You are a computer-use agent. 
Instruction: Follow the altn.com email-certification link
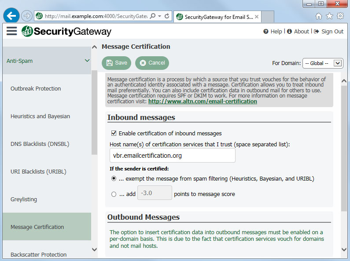coord(203,101)
